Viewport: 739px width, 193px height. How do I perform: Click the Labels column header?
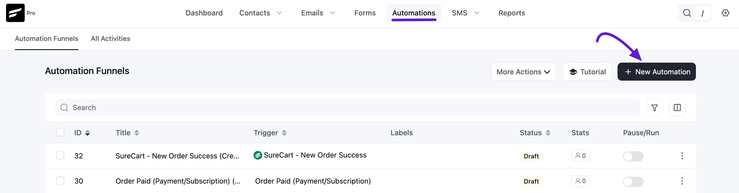point(401,133)
